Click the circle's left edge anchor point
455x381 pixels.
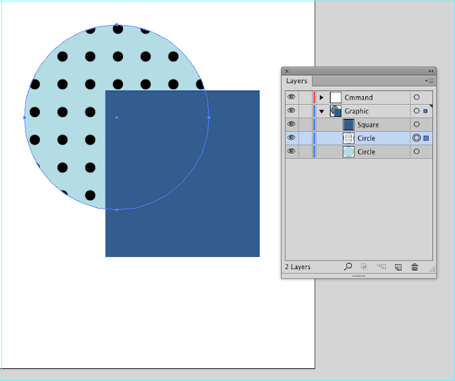pyautogui.click(x=24, y=118)
